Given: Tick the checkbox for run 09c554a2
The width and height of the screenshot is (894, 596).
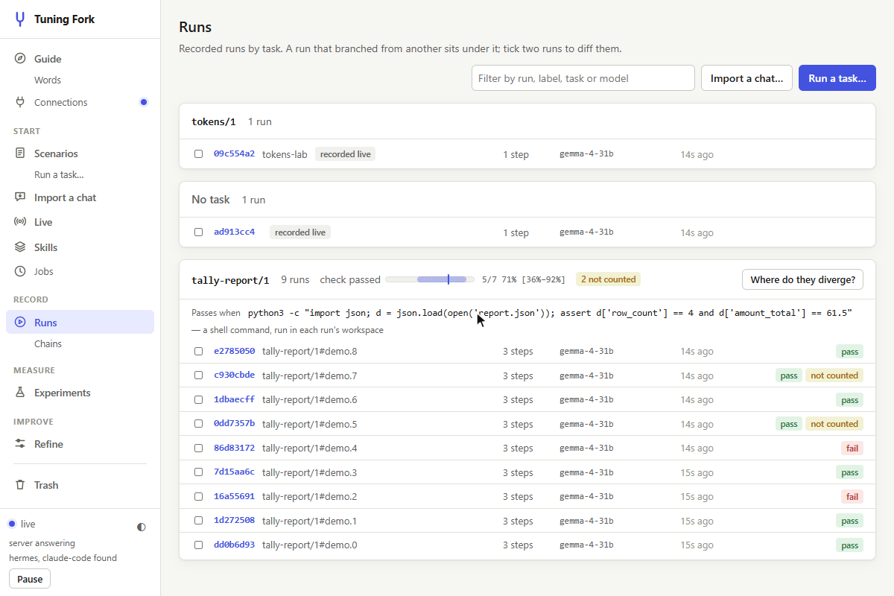Looking at the screenshot, I should (x=199, y=154).
